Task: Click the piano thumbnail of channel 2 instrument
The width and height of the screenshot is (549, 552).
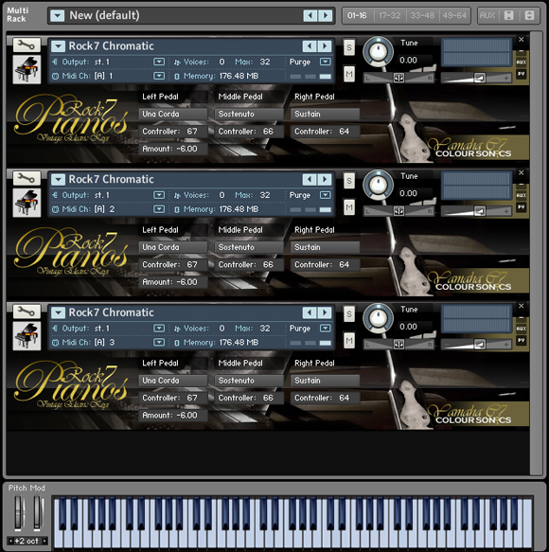Action: pyautogui.click(x=27, y=203)
